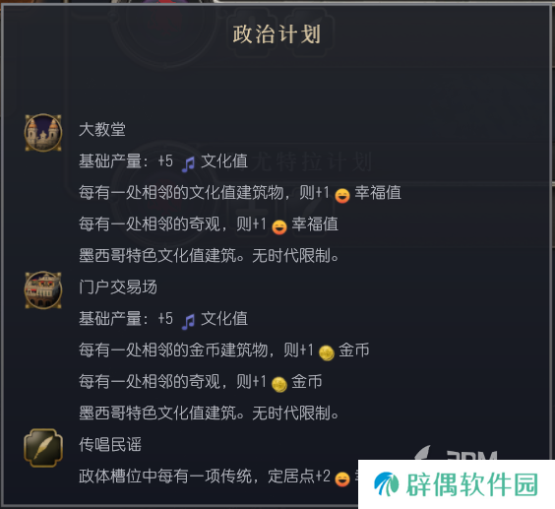Click the gold coin icon for adjacent wonders

(x=279, y=384)
